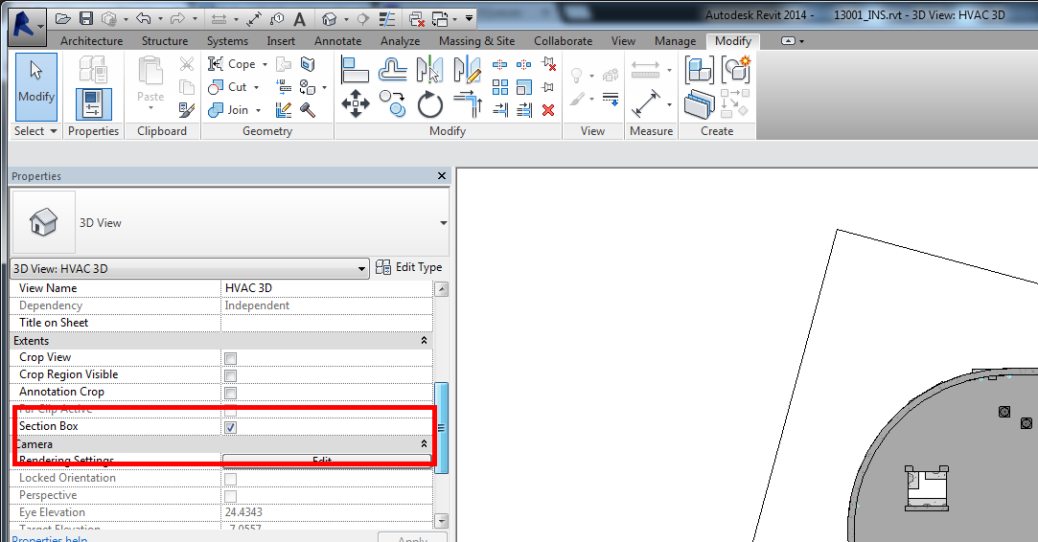Click Properties panel scrollbar up arrow
The width and height of the screenshot is (1038, 542).
(x=441, y=289)
